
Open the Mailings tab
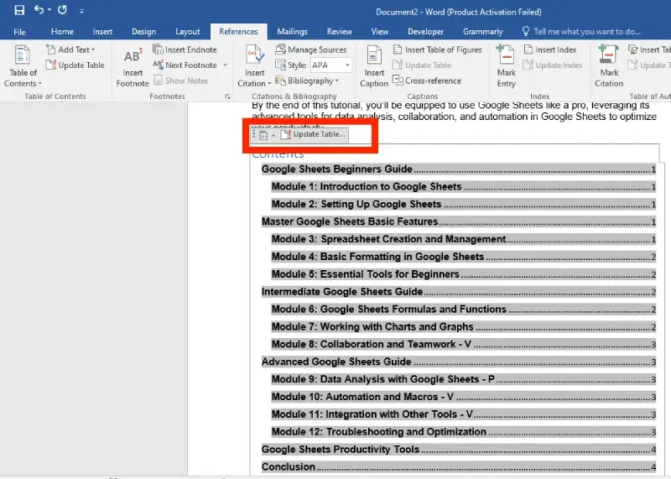pyautogui.click(x=292, y=32)
